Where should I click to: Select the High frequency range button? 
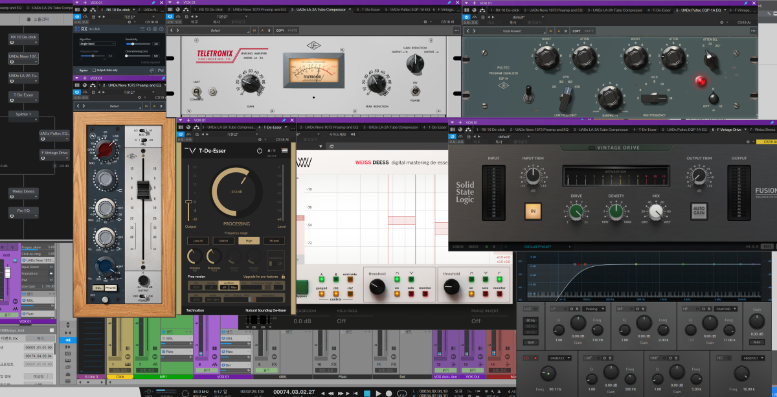pyautogui.click(x=249, y=241)
